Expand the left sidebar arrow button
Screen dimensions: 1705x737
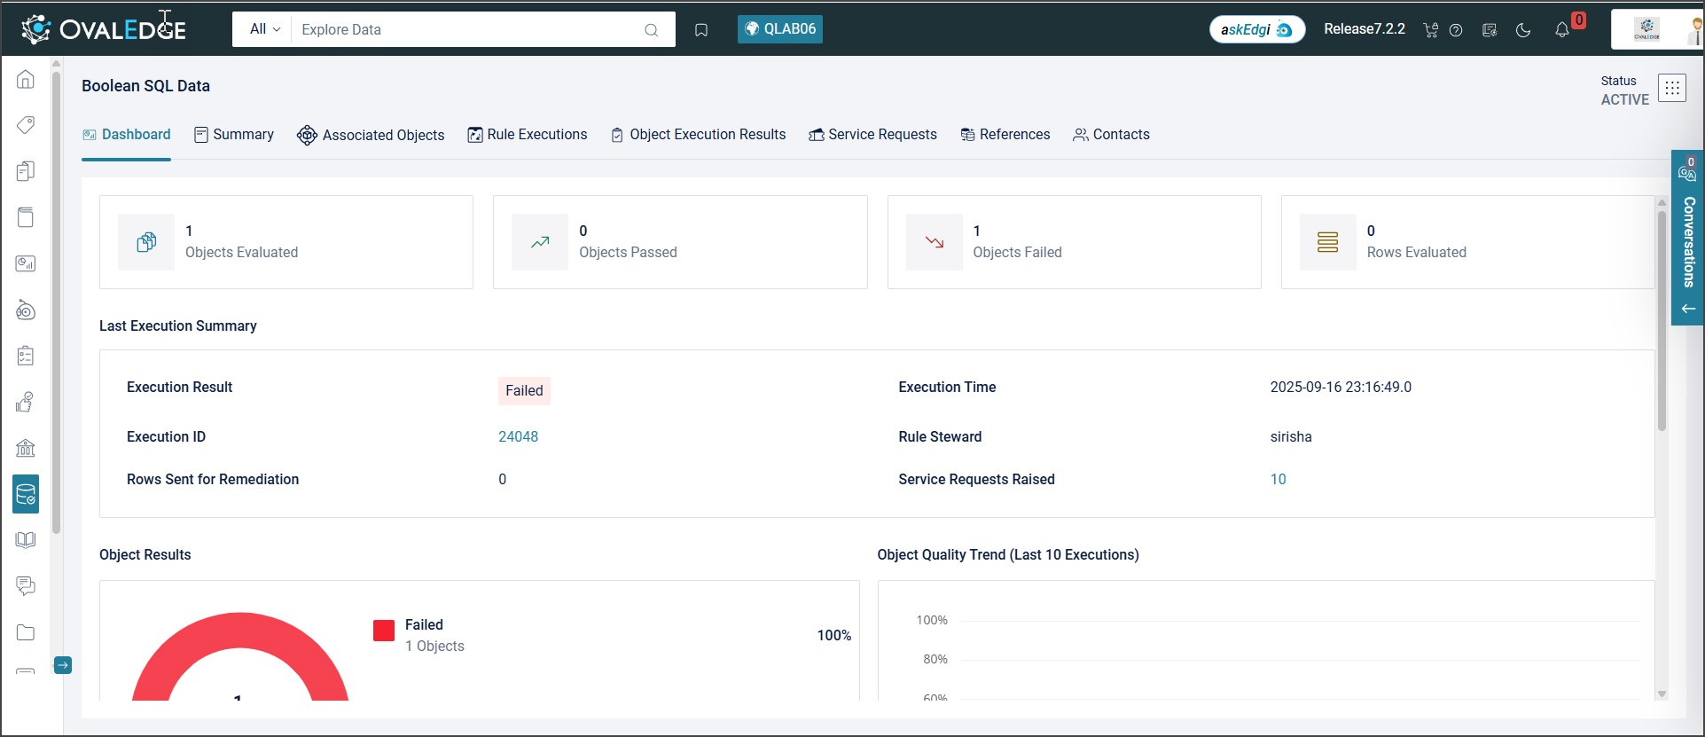point(63,665)
